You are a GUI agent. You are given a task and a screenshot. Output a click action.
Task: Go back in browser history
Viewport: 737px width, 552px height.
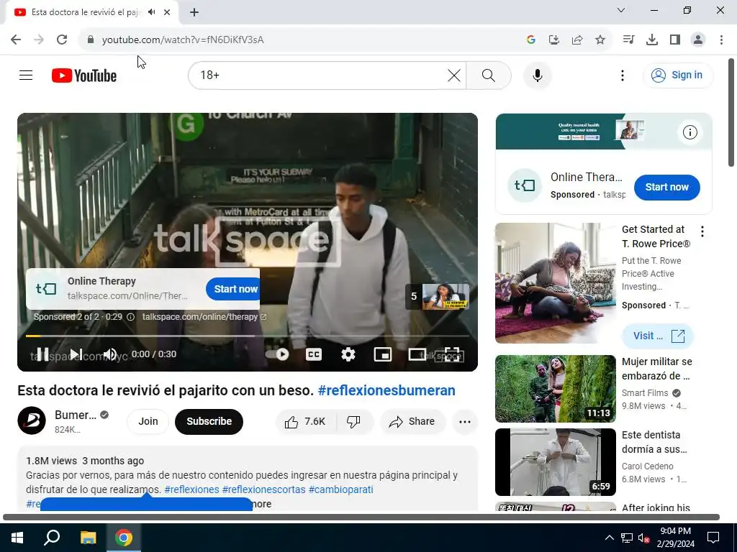click(x=16, y=40)
